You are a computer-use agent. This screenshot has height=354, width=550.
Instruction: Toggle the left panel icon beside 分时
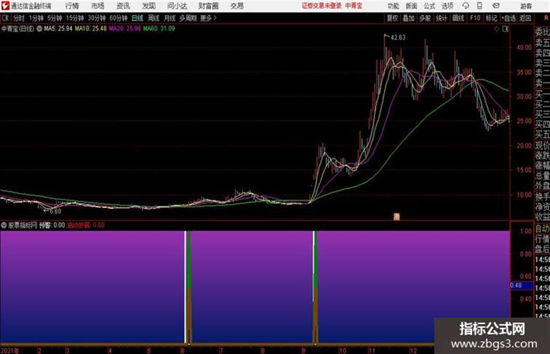coord(5,18)
